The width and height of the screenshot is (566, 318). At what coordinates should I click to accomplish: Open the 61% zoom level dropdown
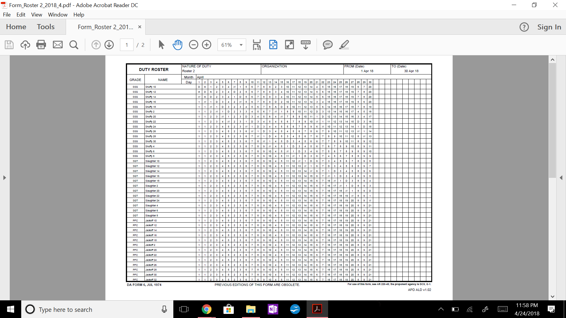241,45
